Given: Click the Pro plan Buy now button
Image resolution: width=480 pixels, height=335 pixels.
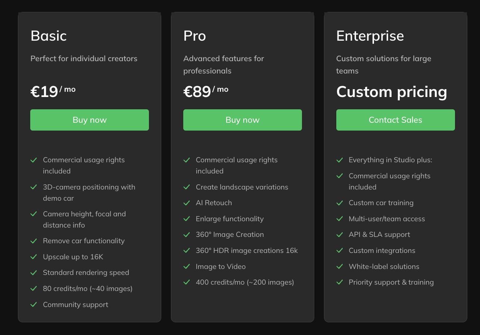Looking at the screenshot, I should tap(243, 120).
